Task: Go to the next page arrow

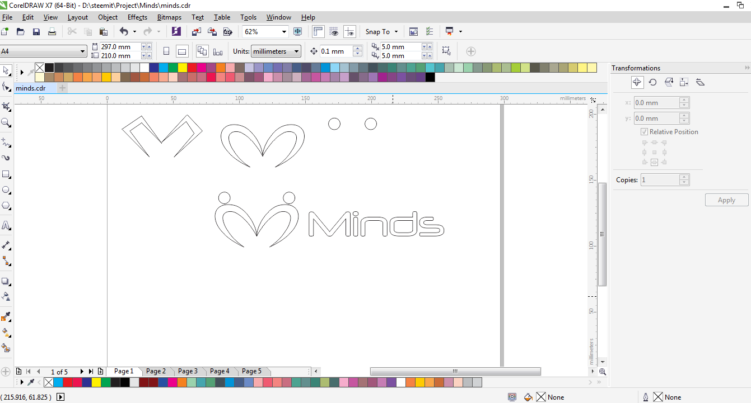Action: (x=82, y=371)
